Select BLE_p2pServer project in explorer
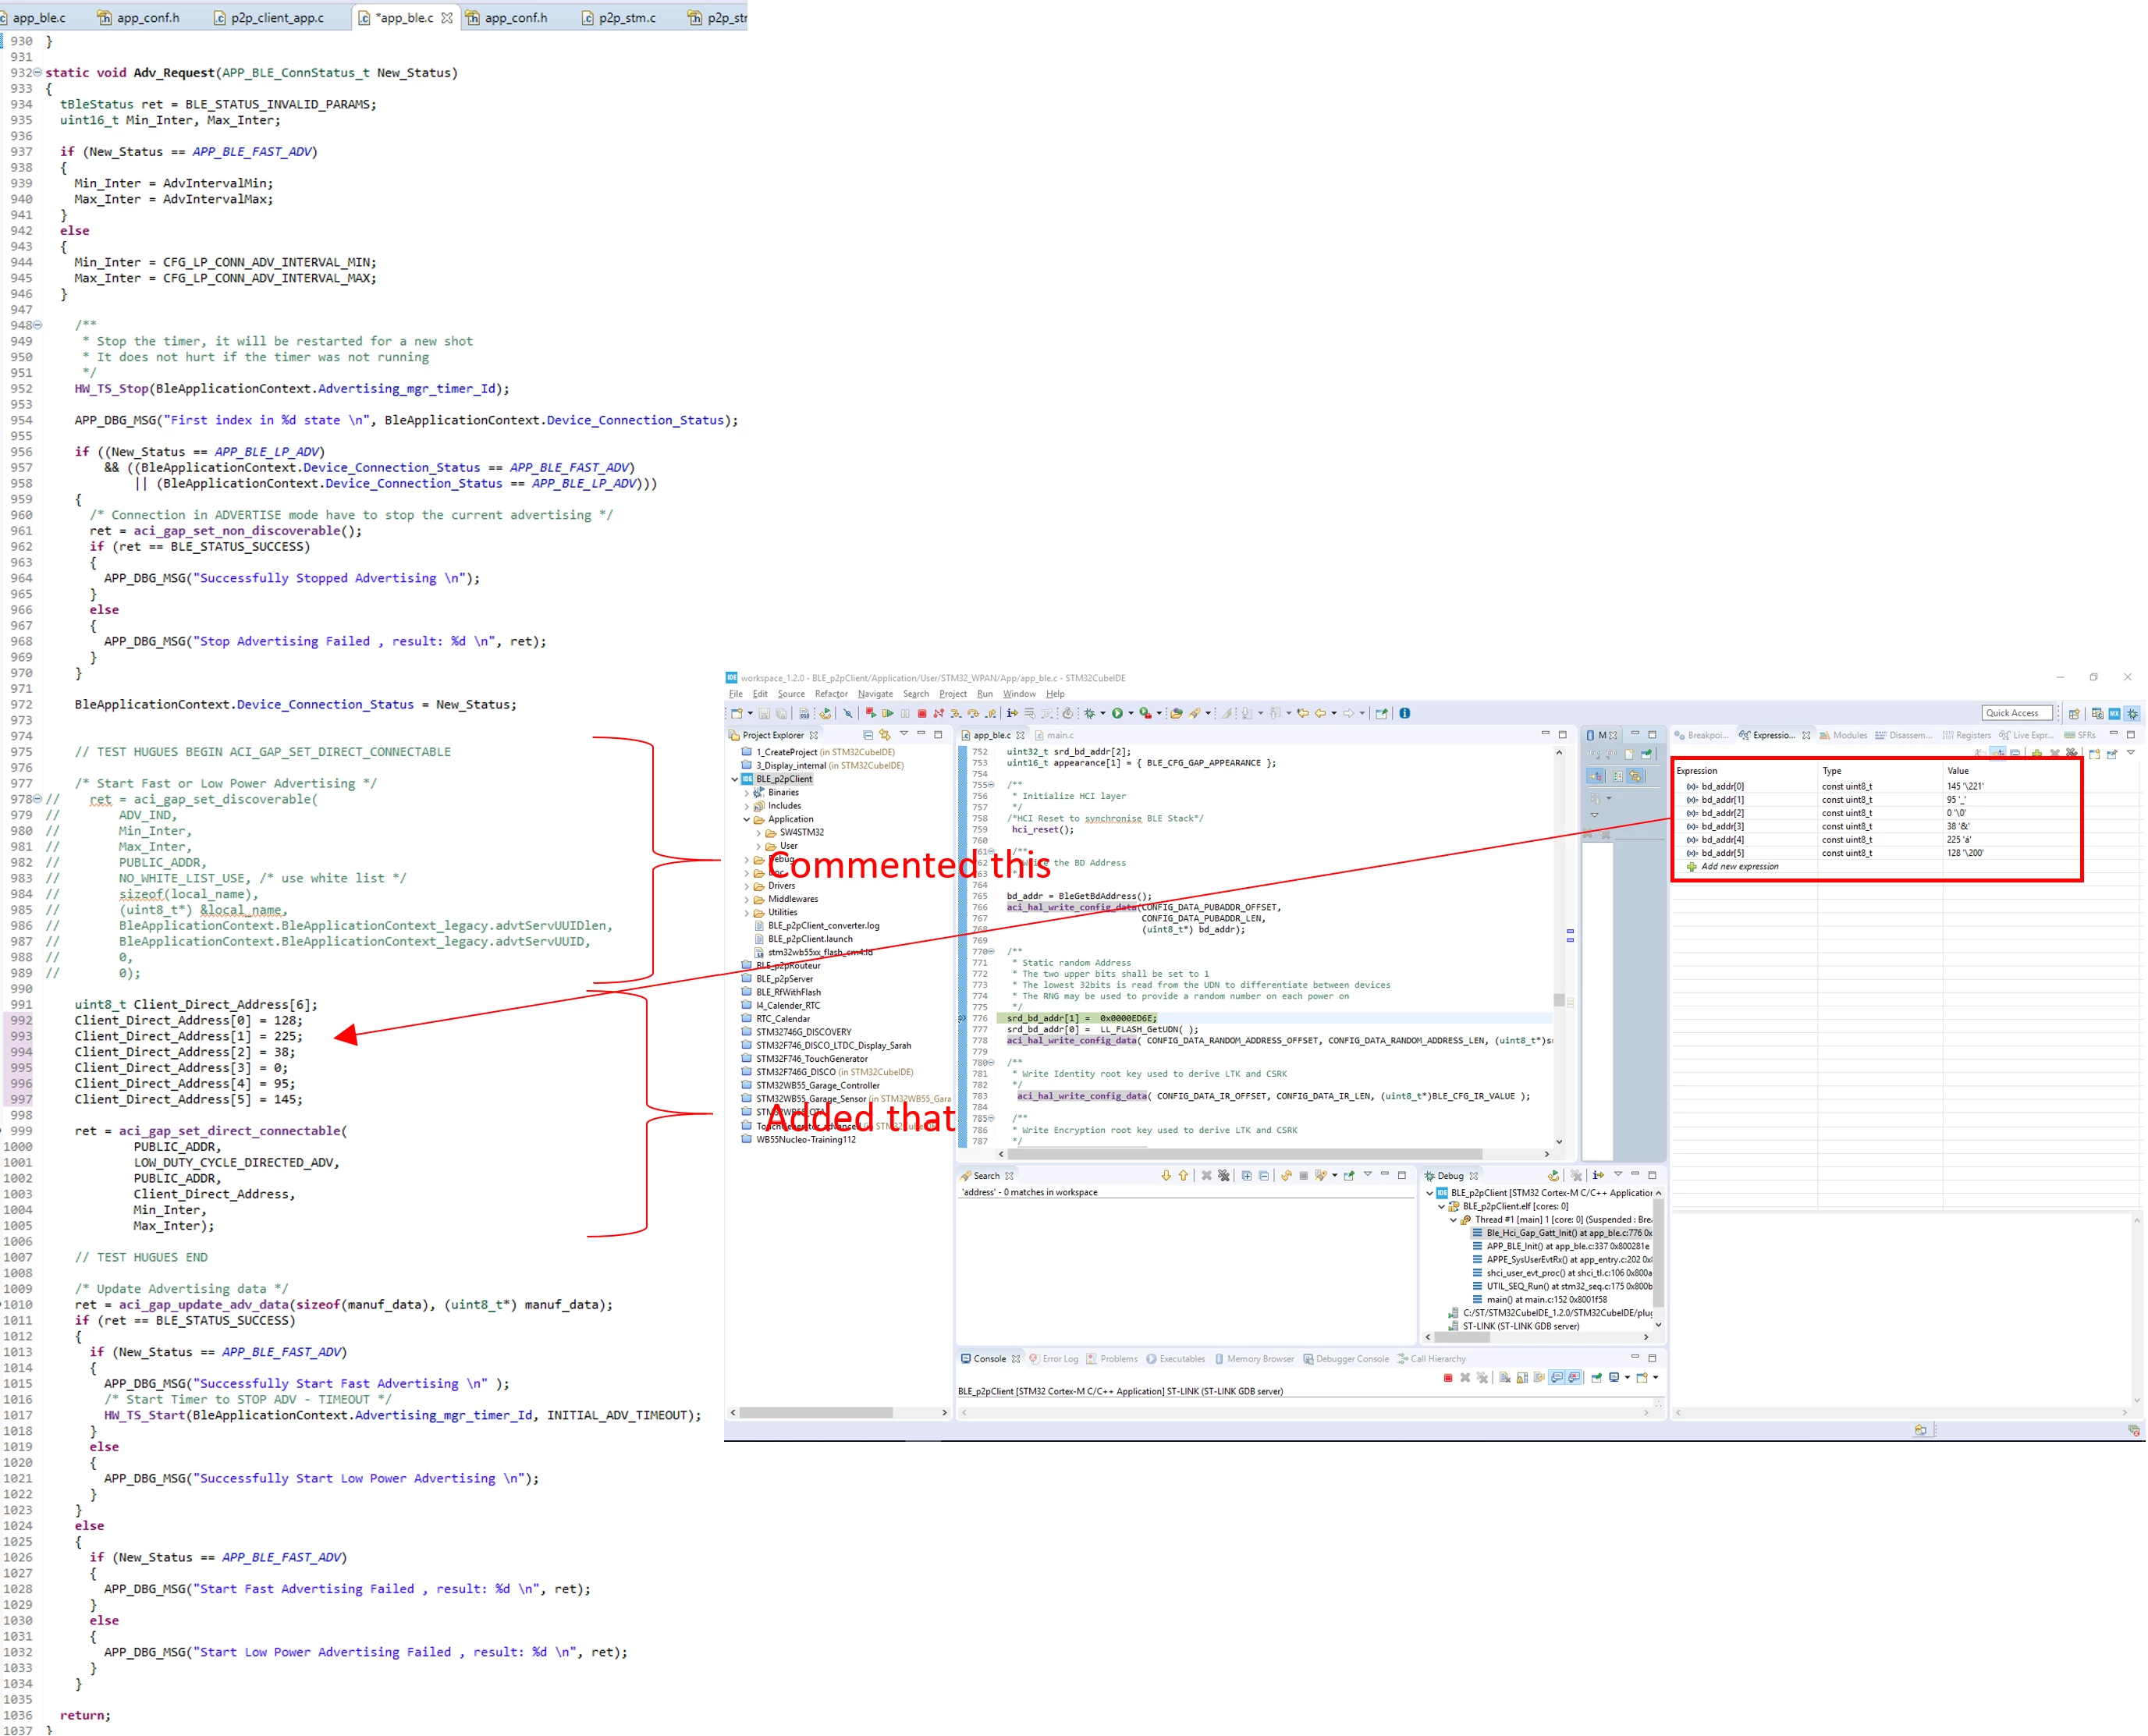 tap(777, 980)
